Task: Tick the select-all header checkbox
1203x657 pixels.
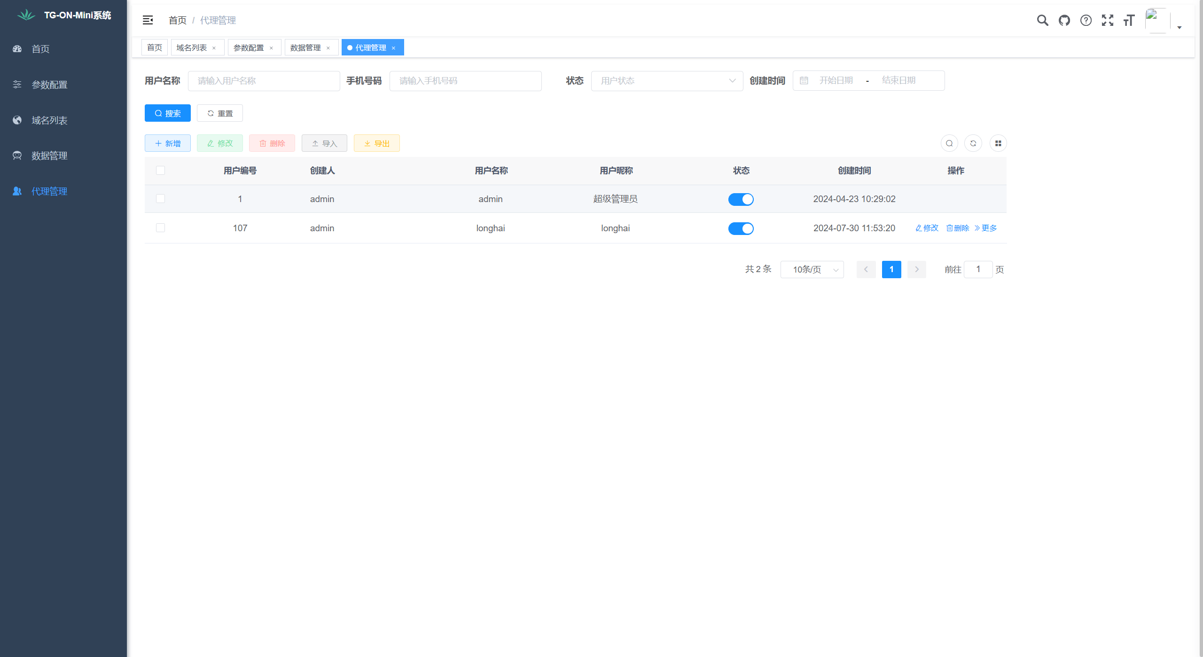Action: (160, 170)
